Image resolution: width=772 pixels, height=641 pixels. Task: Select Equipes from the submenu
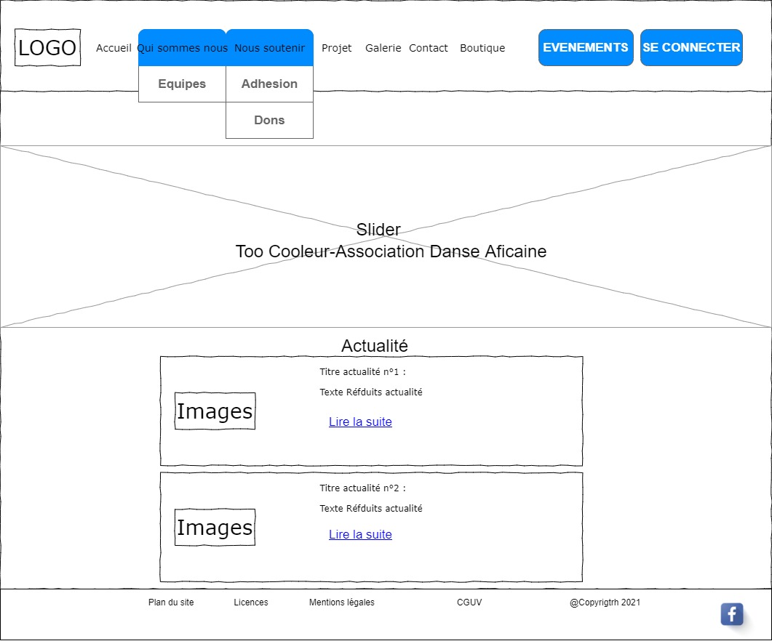pyautogui.click(x=182, y=84)
